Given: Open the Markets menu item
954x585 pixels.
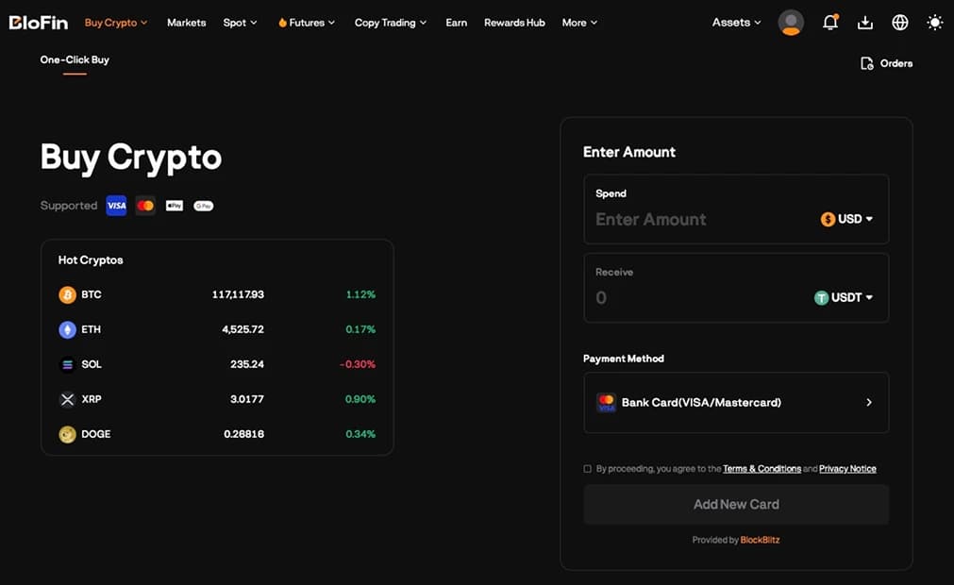Looking at the screenshot, I should 186,23.
